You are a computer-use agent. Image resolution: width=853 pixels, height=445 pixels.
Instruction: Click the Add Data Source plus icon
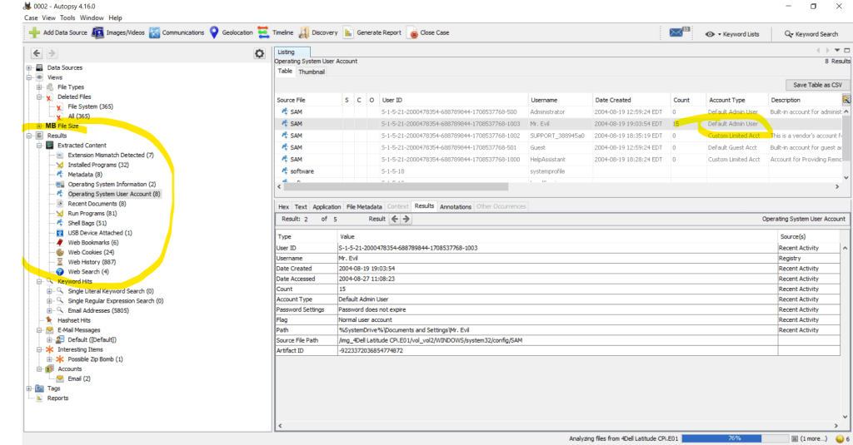(34, 33)
